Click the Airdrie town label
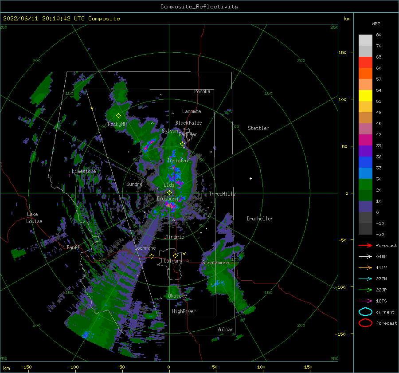The width and height of the screenshot is (399, 373). tap(175, 237)
